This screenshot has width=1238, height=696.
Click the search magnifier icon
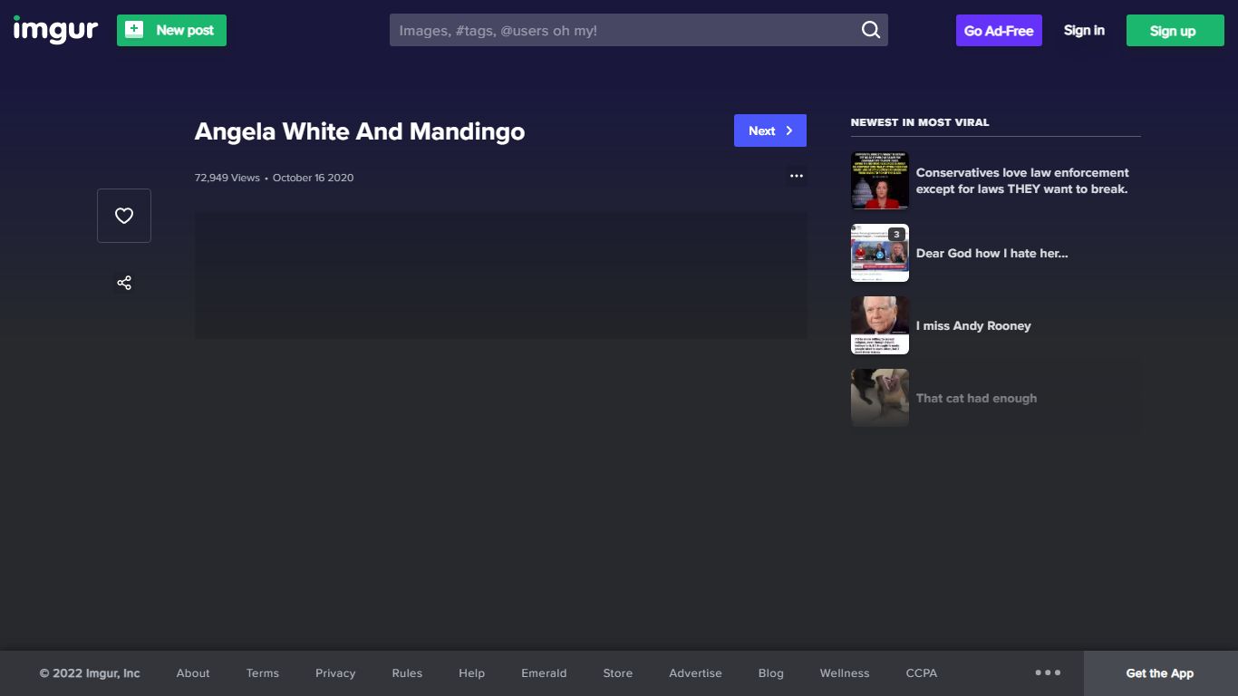[870, 30]
